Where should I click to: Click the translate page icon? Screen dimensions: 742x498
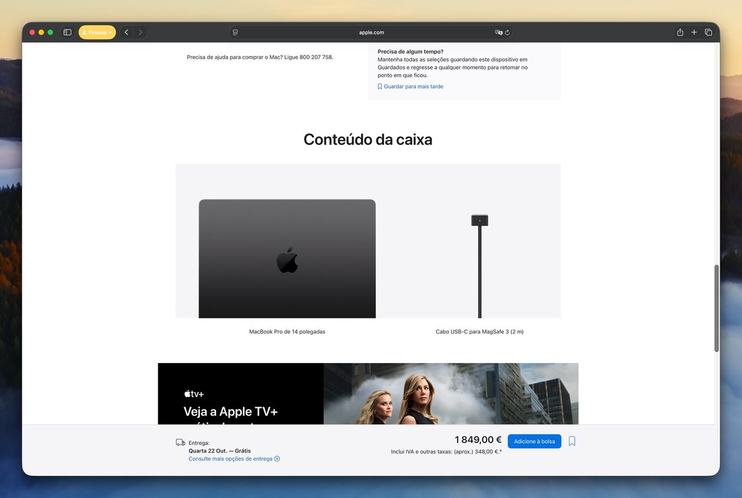498,32
